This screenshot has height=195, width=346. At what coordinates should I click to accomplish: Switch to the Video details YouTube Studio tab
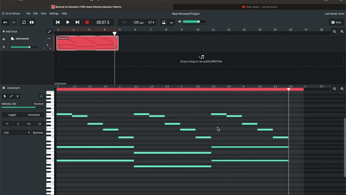[x=259, y=7]
